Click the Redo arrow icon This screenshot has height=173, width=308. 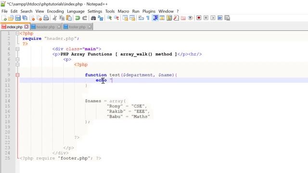pos(85,18)
